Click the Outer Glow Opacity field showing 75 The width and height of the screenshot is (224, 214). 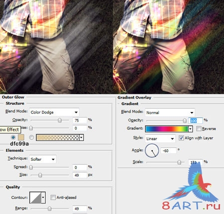click(80, 120)
